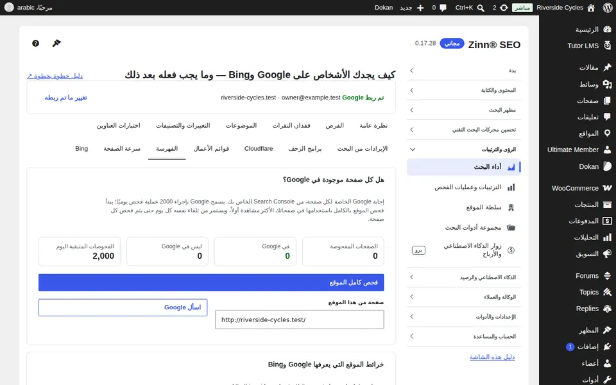The image size is (616, 385).
Task: Expand the بدء section chevron
Action: pos(412,71)
